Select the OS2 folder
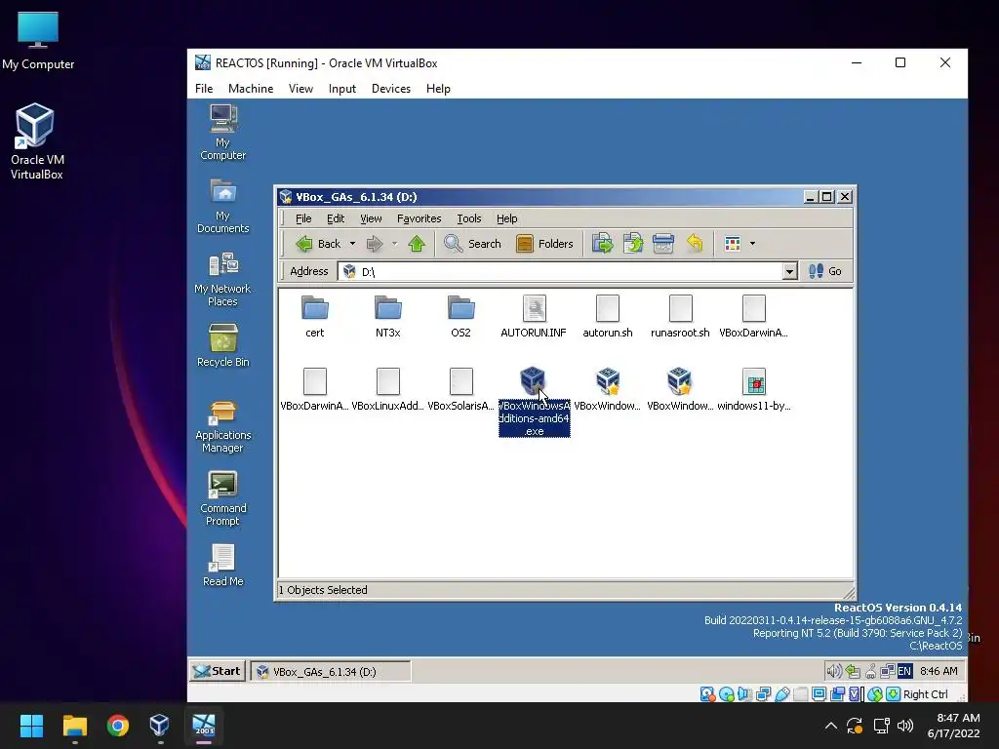999x749 pixels. point(460,317)
